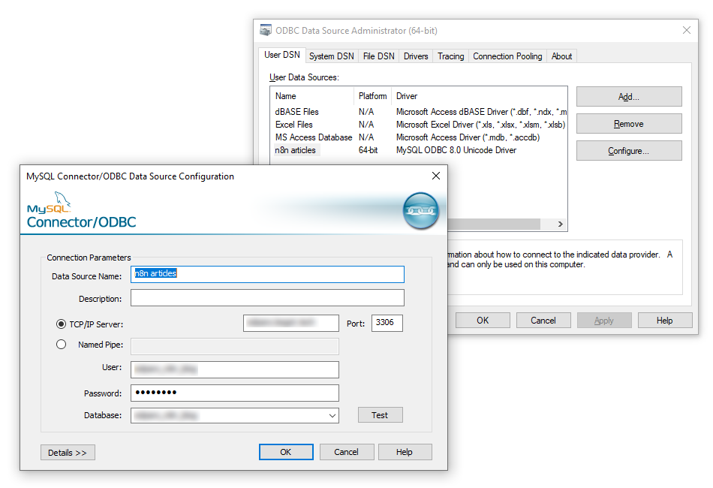Click the Add button to create a DSN
This screenshot has height=488, width=713.
click(628, 96)
